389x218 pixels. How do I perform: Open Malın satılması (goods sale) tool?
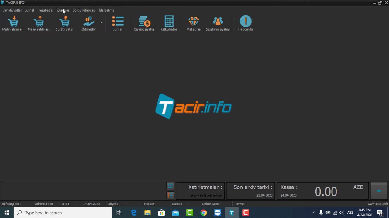tap(39, 24)
